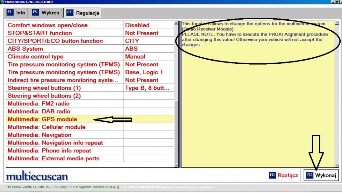Restore the Multiecuscan window size
The image size is (342, 193).
(x=337, y=2)
